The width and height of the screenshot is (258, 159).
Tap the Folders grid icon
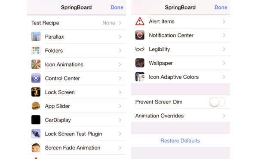click(36, 50)
